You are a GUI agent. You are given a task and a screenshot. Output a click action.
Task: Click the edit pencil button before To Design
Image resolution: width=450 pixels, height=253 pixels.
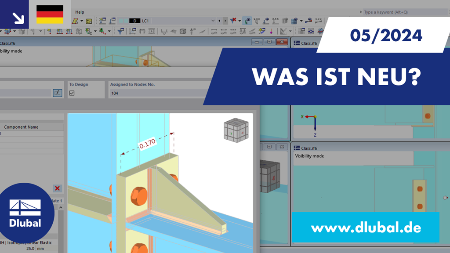pyautogui.click(x=58, y=93)
